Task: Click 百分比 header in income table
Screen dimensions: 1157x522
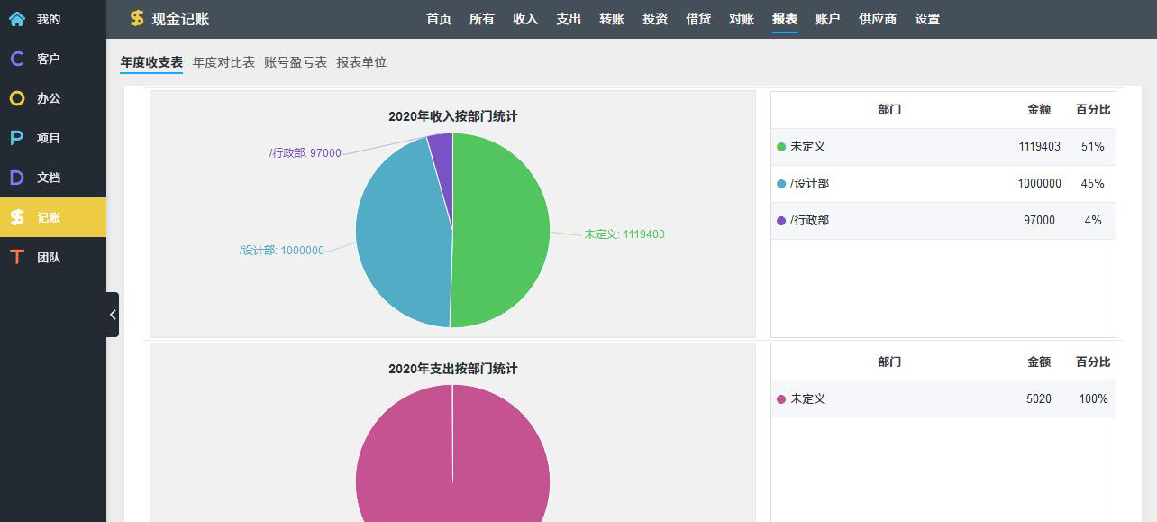Action: 1093,110
